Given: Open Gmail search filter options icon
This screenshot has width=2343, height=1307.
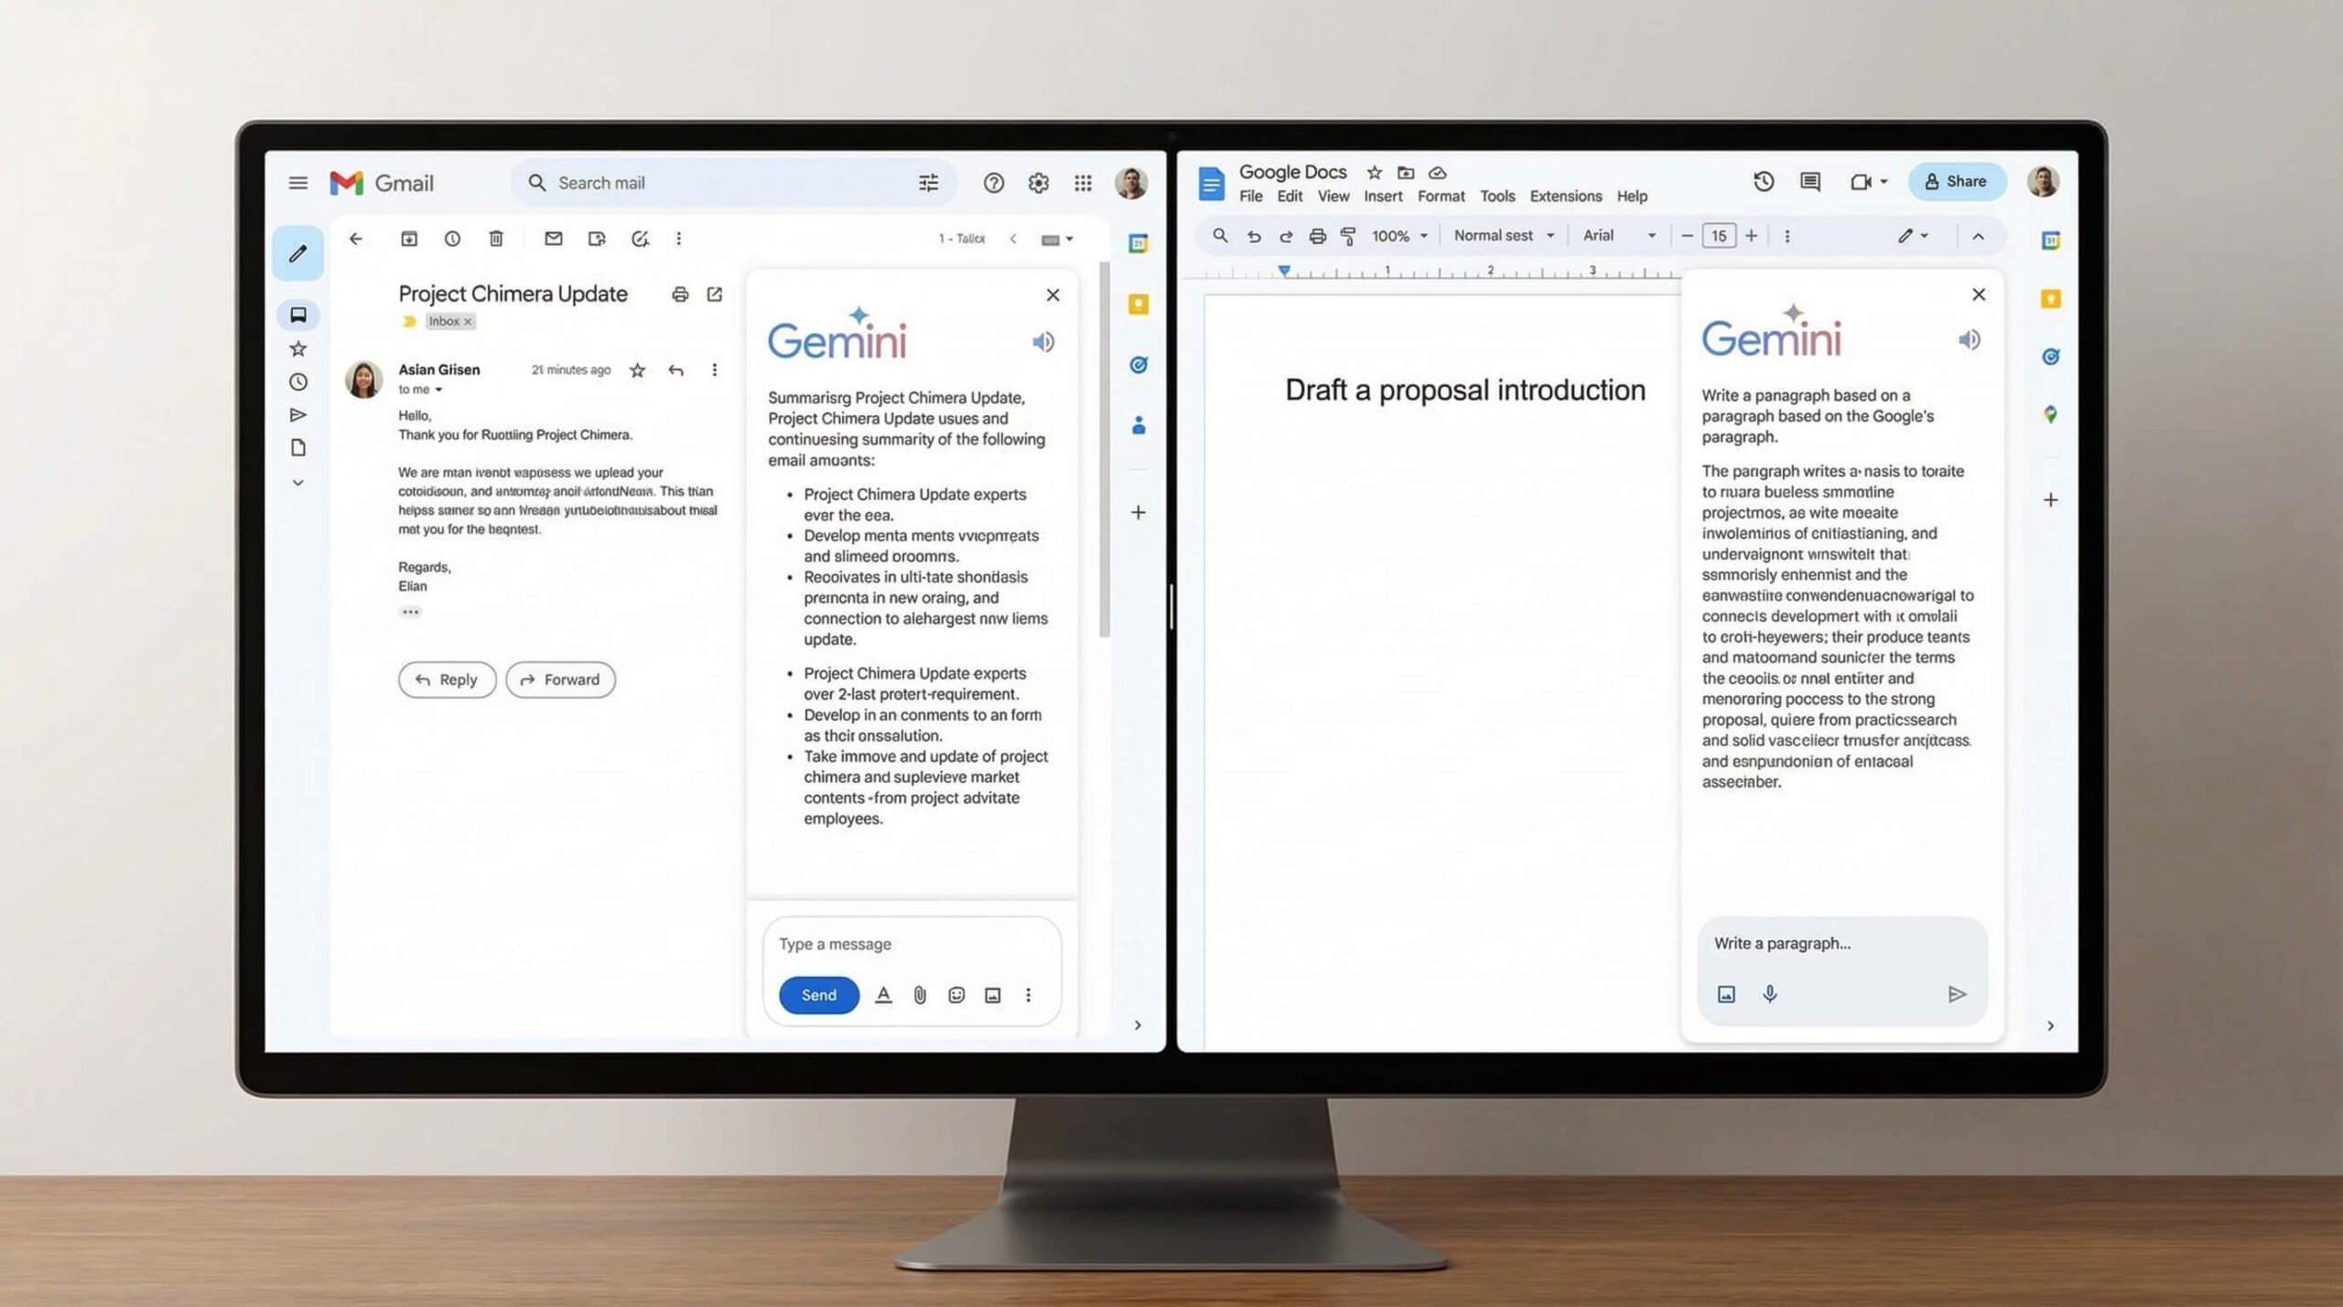Looking at the screenshot, I should click(928, 183).
